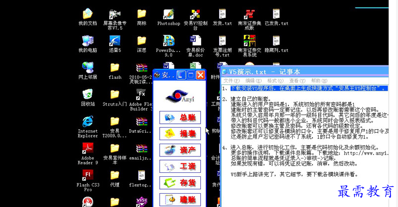Open 查看(V) menu in Notepad
398x207 pixels.
pos(297,81)
